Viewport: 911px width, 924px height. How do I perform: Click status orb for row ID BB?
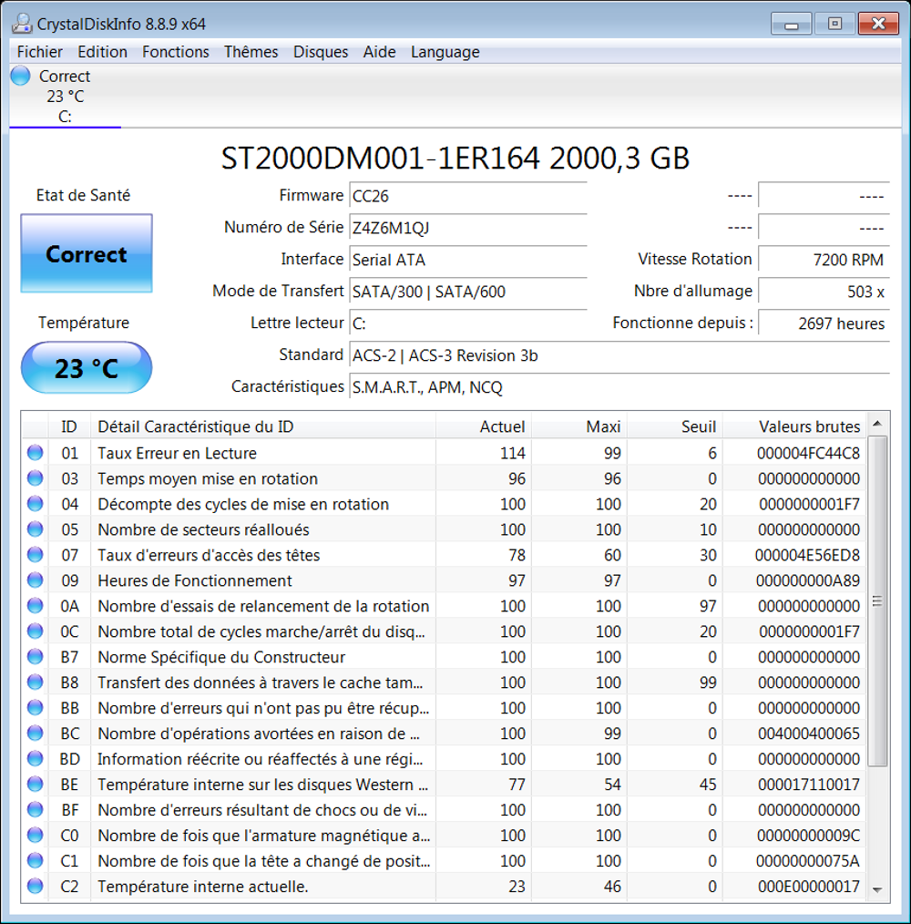pos(36,708)
